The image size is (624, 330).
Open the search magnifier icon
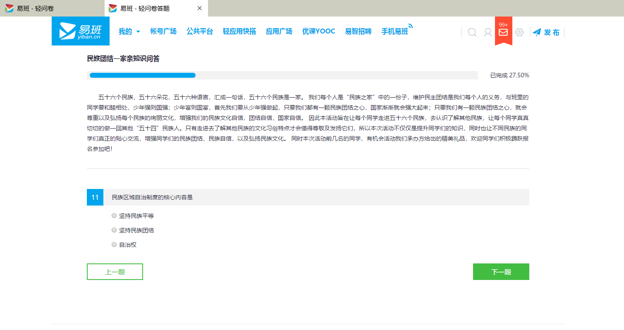[472, 32]
